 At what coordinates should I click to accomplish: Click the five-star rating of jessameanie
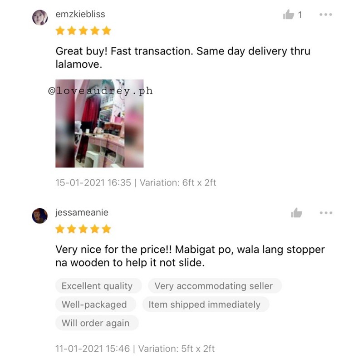[83, 229]
